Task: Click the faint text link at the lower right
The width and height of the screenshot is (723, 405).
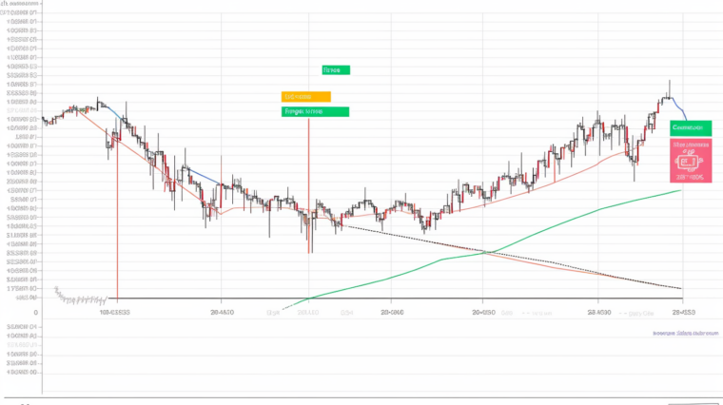Action: pyautogui.click(x=685, y=334)
